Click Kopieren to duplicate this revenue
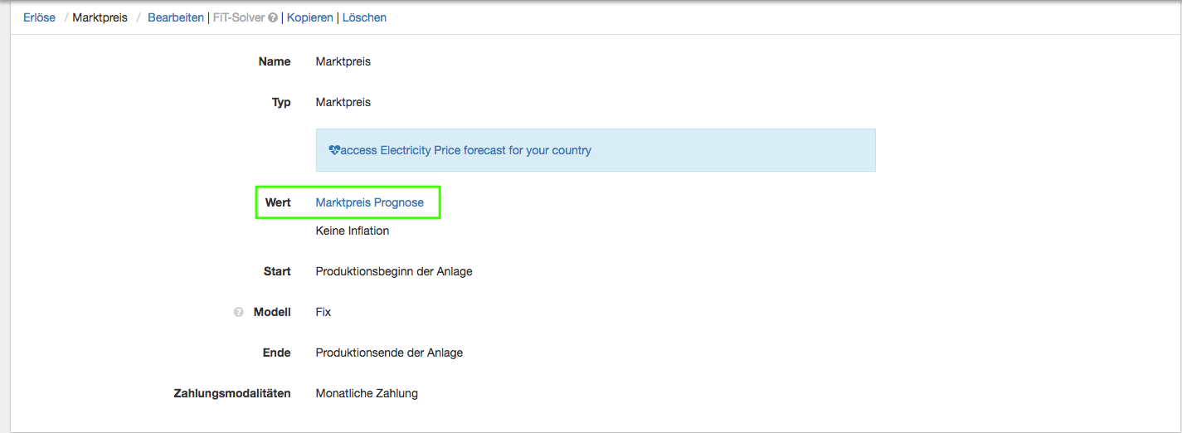 click(x=310, y=17)
